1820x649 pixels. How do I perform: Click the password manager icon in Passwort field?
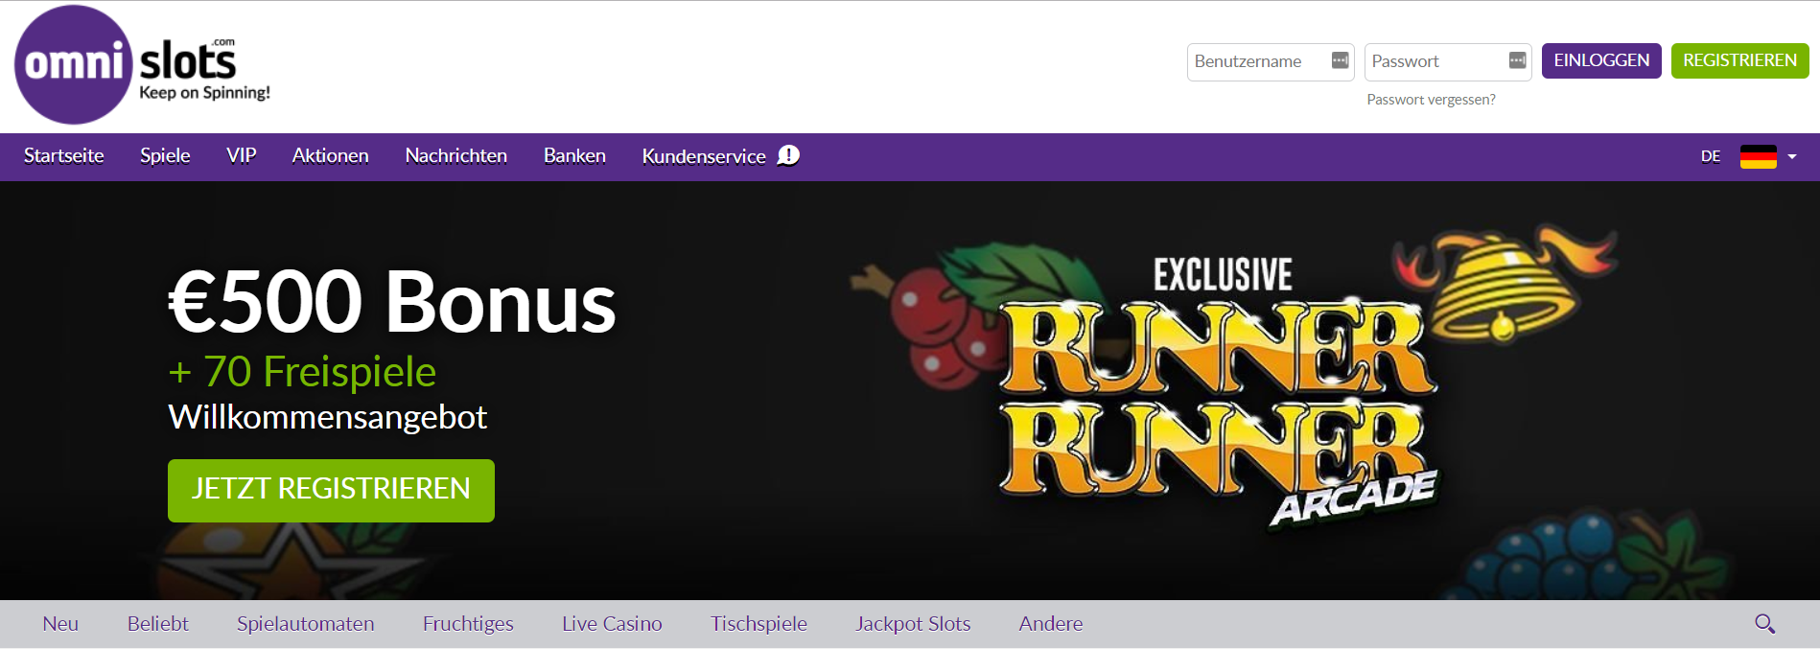coord(1517,60)
